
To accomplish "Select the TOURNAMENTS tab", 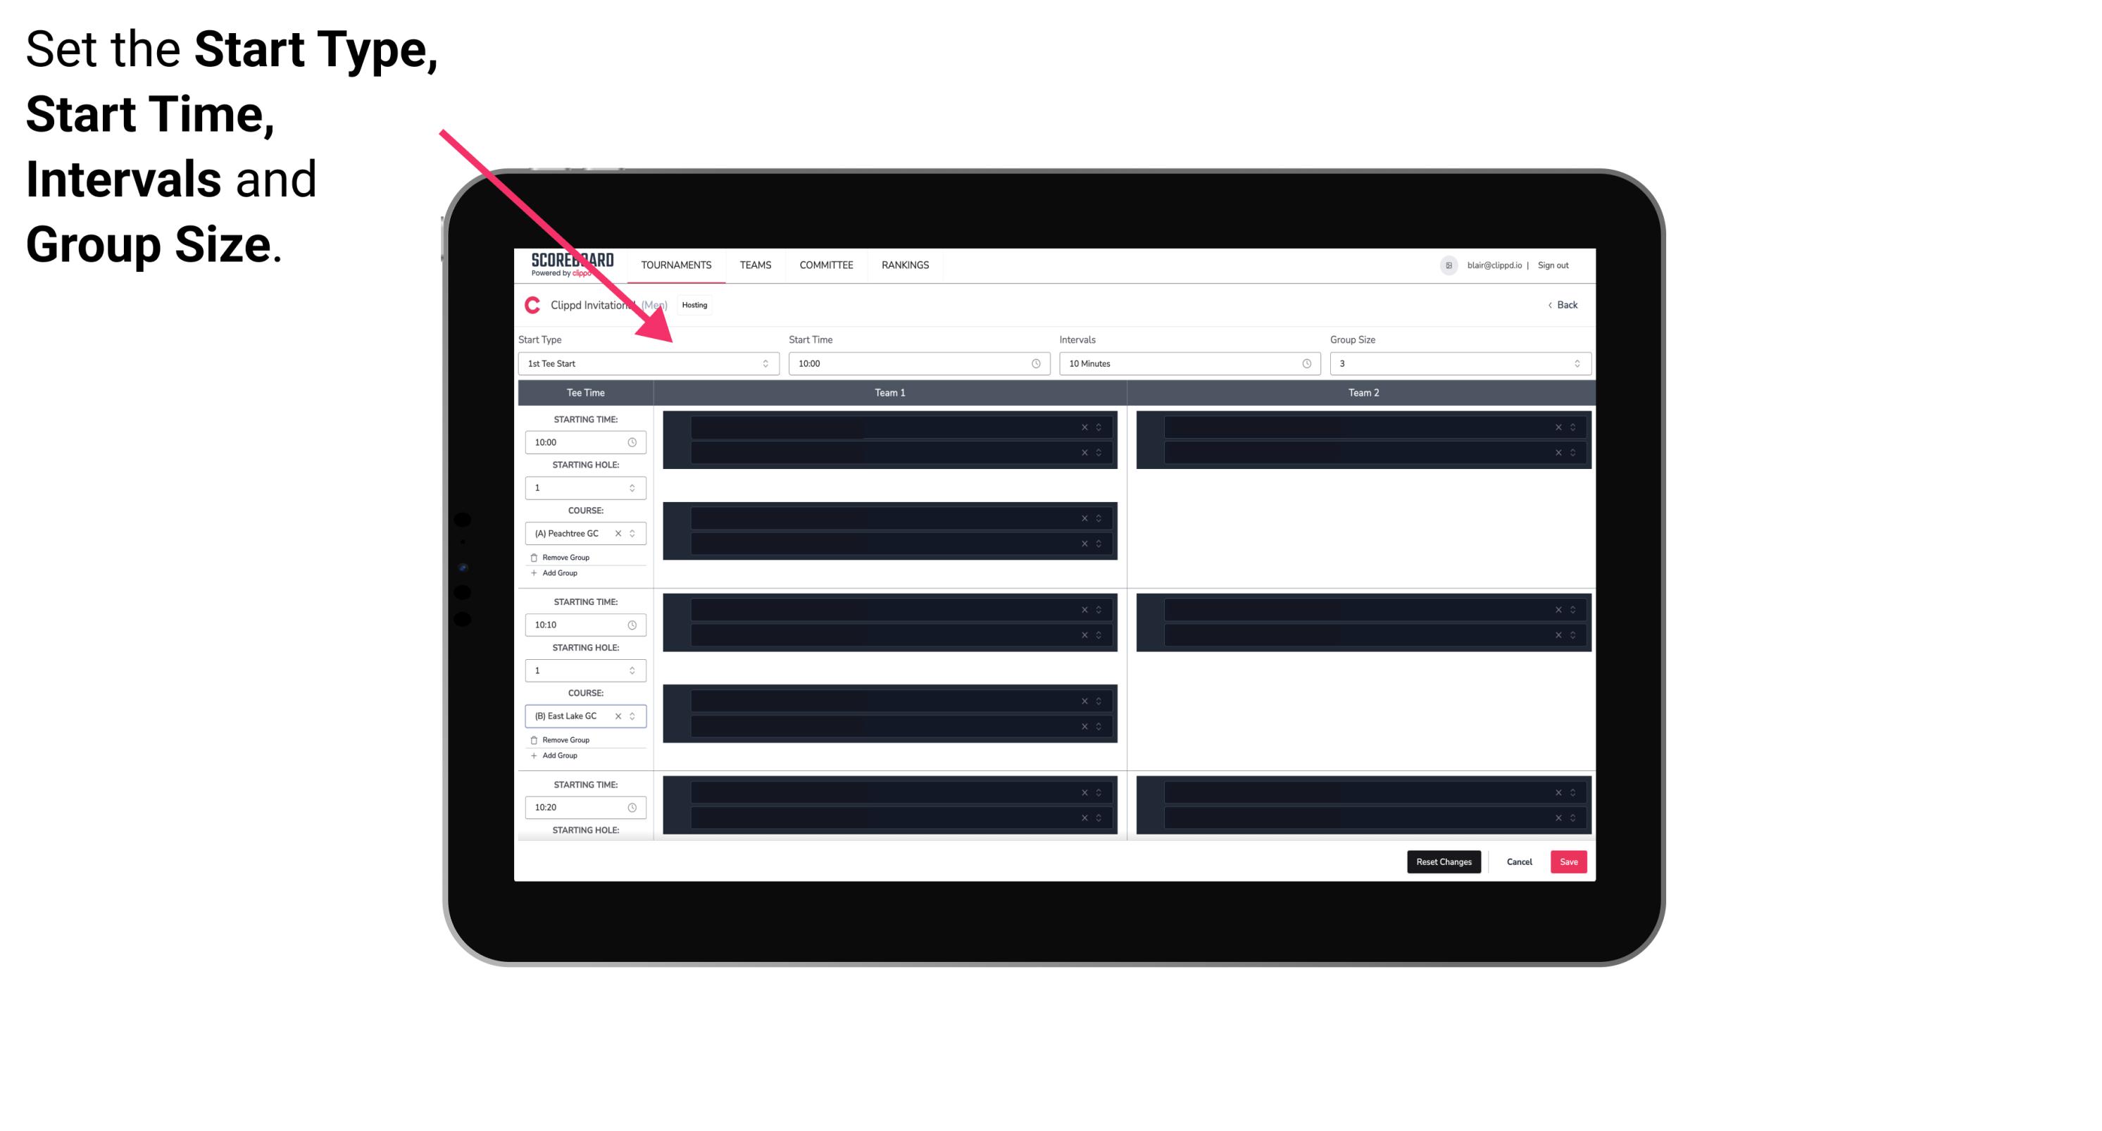I will click(675, 265).
